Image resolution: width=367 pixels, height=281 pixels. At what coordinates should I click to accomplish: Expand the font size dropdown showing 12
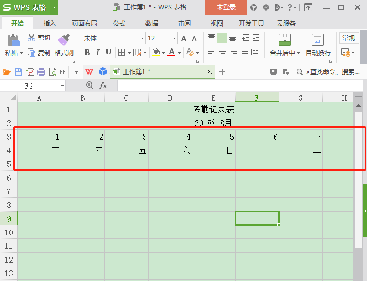point(174,38)
